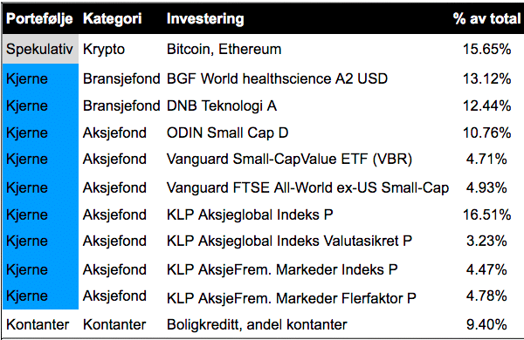Click the 9.40% cash percentage
Viewport: 524px width, 340px height.
486,324
